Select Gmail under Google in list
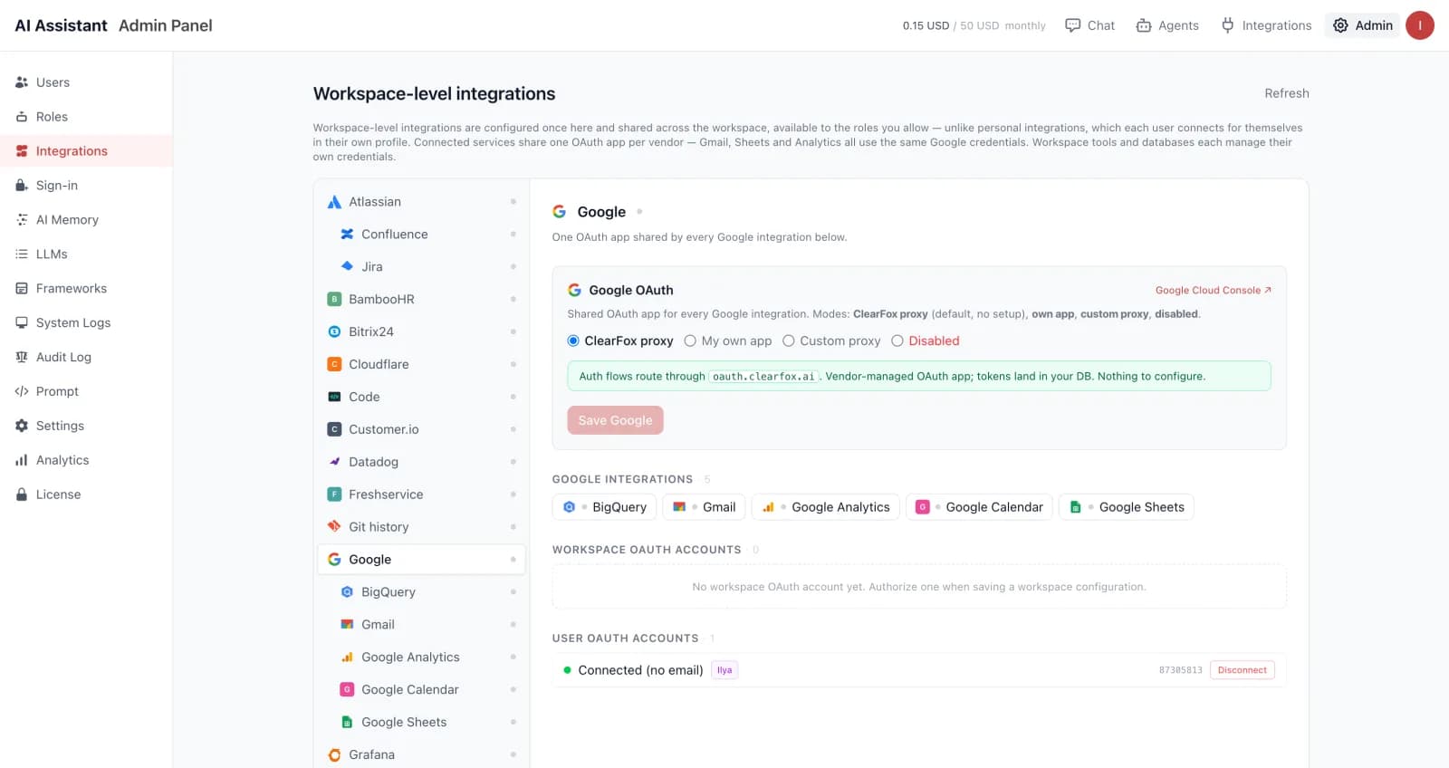This screenshot has height=768, width=1449. tap(422, 625)
